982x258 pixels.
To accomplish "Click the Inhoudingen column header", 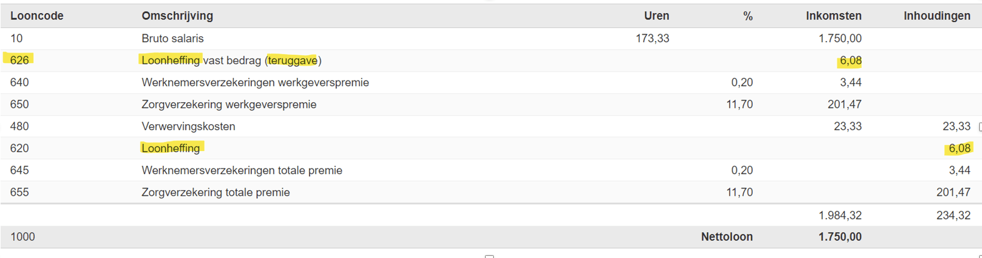I will [x=937, y=16].
